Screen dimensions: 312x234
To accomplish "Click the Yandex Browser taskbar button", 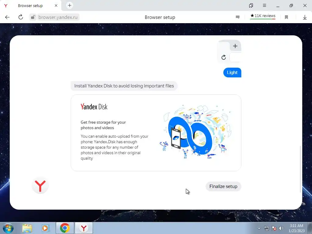I will [x=84, y=228].
